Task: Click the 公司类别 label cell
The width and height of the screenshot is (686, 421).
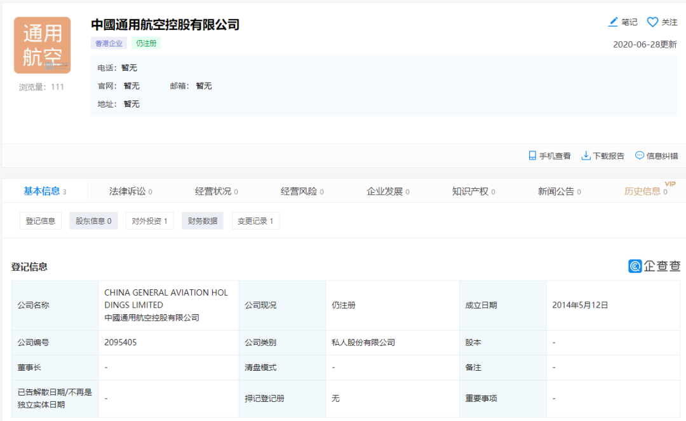Action: (x=282, y=342)
